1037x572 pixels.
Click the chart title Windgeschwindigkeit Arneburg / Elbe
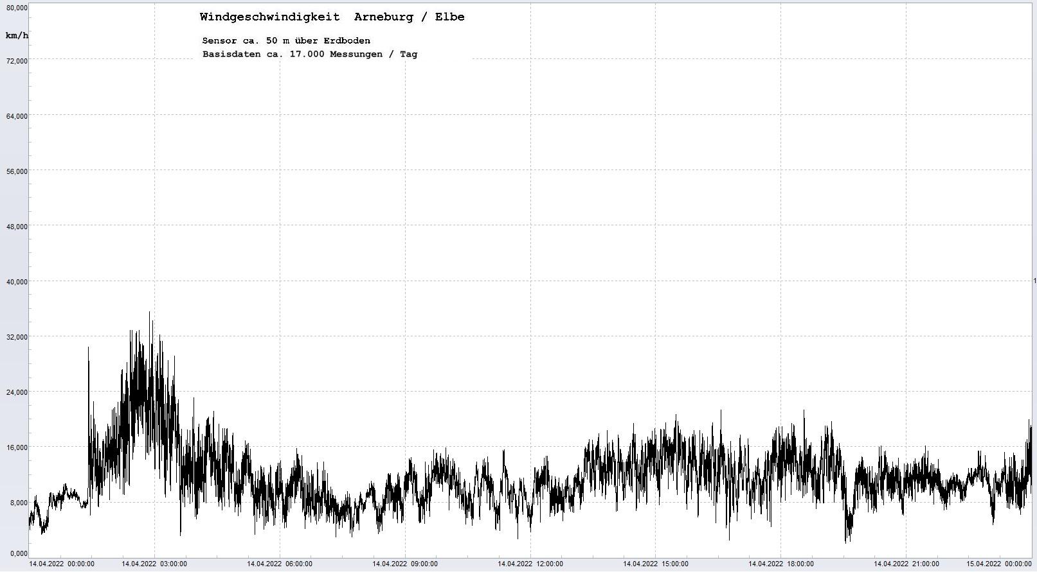point(332,17)
